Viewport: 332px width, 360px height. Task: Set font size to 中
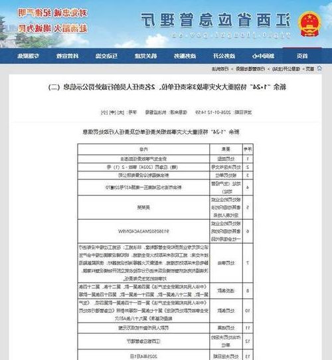click(x=112, y=112)
